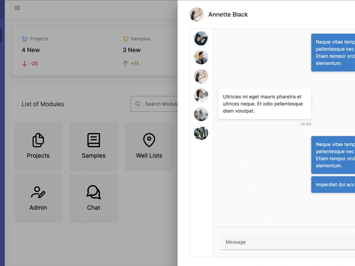Click the "Imperdiet dui acc" message bubble
Image resolution: width=355 pixels, height=266 pixels.
tap(333, 184)
